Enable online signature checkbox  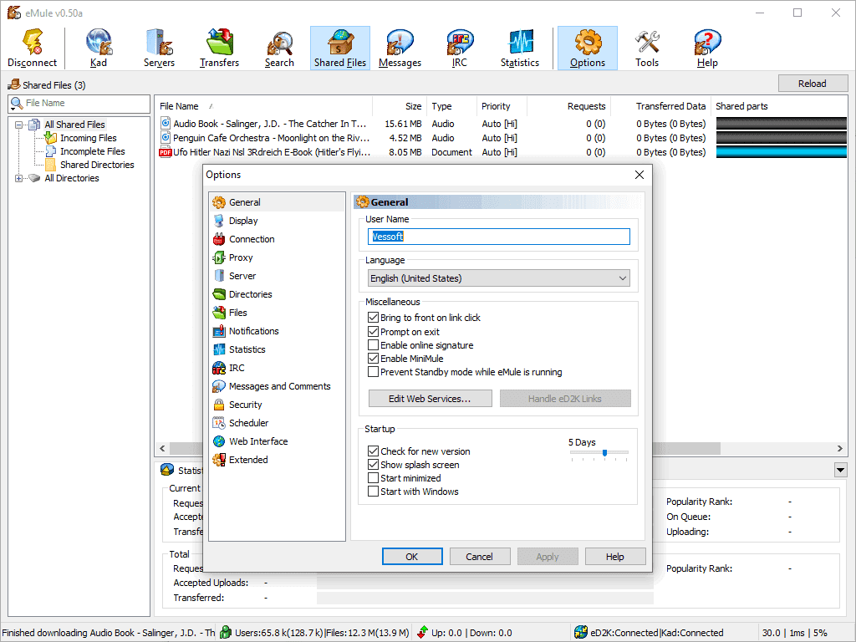tap(374, 345)
